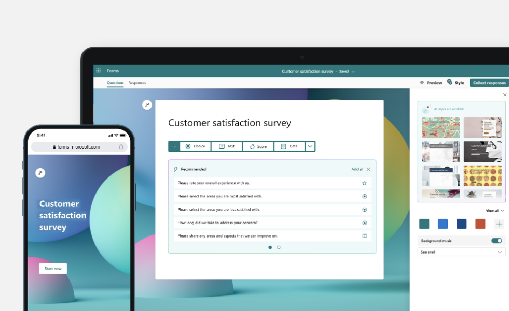509x311 pixels.
Task: Click star icon on overall experience row
Action: 365,183
